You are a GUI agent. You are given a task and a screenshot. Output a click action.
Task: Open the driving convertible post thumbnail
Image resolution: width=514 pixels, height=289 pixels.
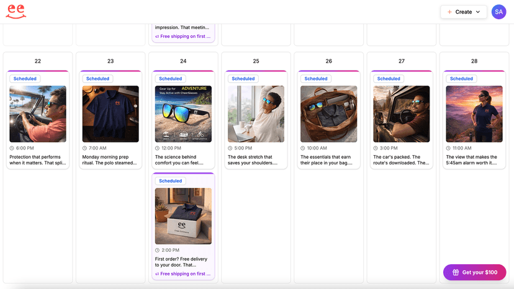pyautogui.click(x=38, y=113)
